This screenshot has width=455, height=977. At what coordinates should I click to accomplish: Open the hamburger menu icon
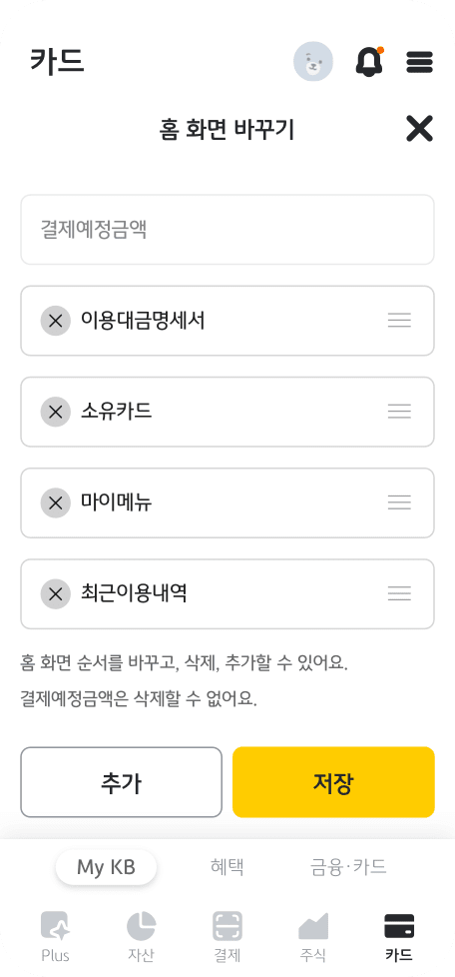(419, 62)
